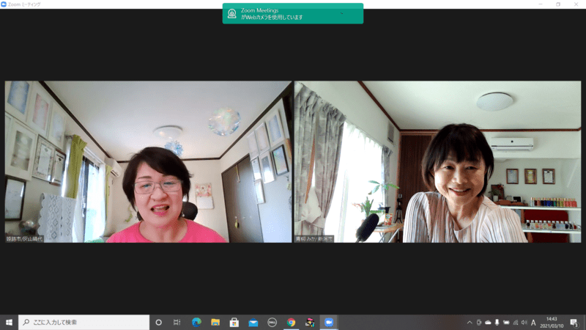Click the Wi-Fi network tray icon
The height and width of the screenshot is (330, 586).
point(515,322)
